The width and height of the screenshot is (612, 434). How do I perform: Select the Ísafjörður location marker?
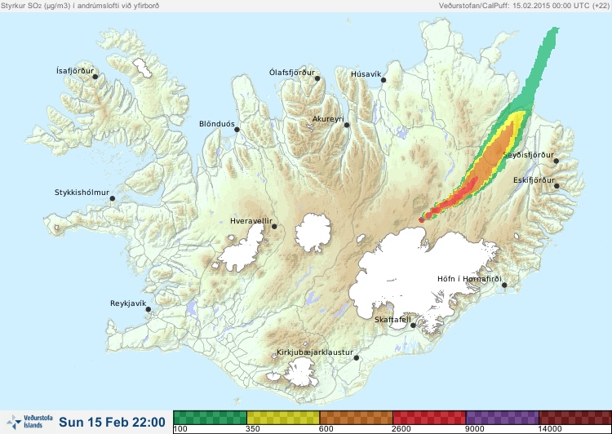(95, 77)
